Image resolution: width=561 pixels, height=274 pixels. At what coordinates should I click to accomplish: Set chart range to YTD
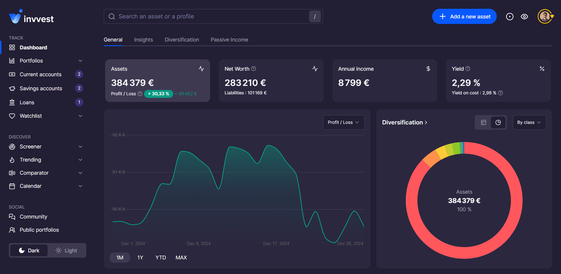pyautogui.click(x=161, y=257)
